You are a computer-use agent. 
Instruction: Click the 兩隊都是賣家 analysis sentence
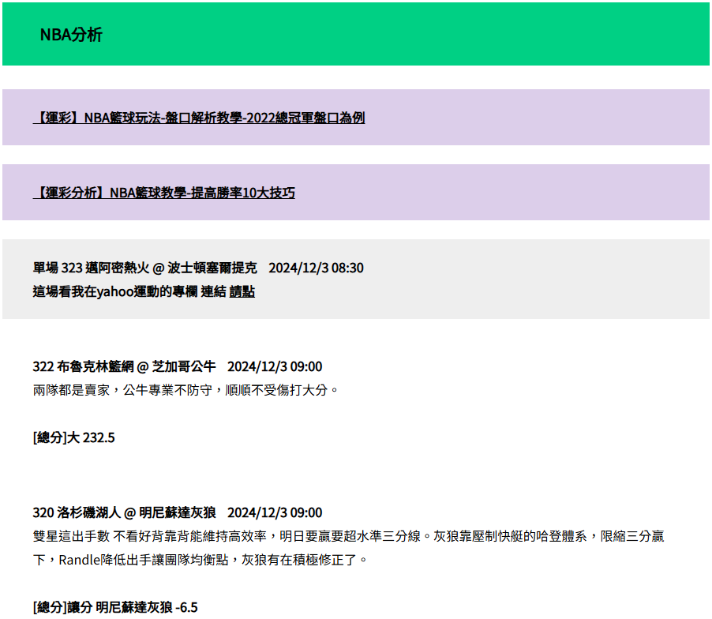click(185, 390)
